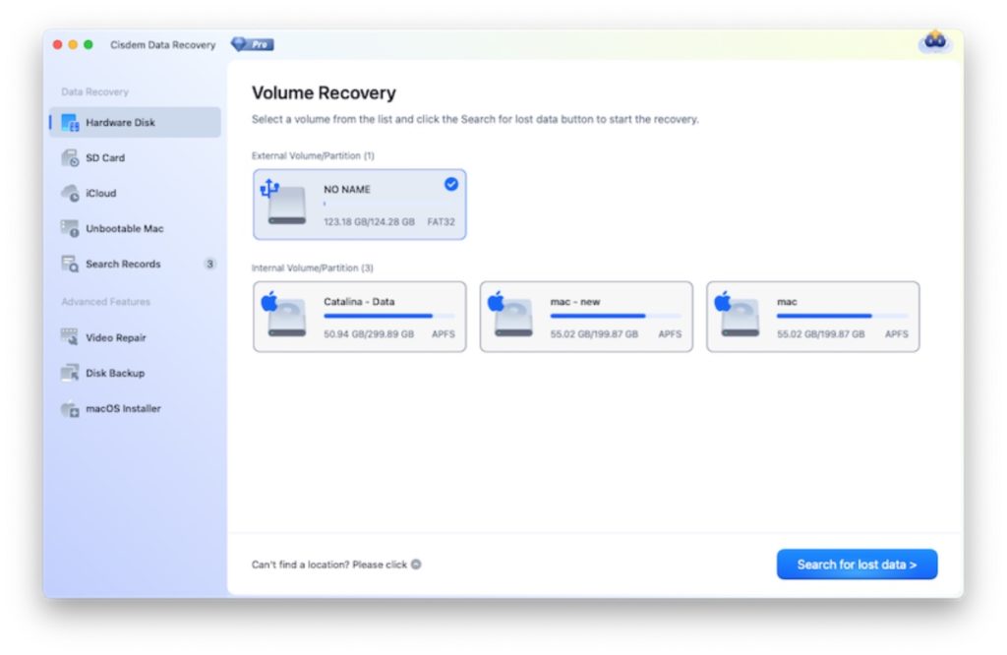Image resolution: width=1007 pixels, height=655 pixels.
Task: Open Search Records magnifier icon
Action: [x=70, y=265]
